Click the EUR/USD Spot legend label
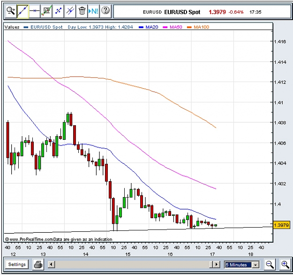The height and width of the screenshot is (275, 293). click(46, 27)
